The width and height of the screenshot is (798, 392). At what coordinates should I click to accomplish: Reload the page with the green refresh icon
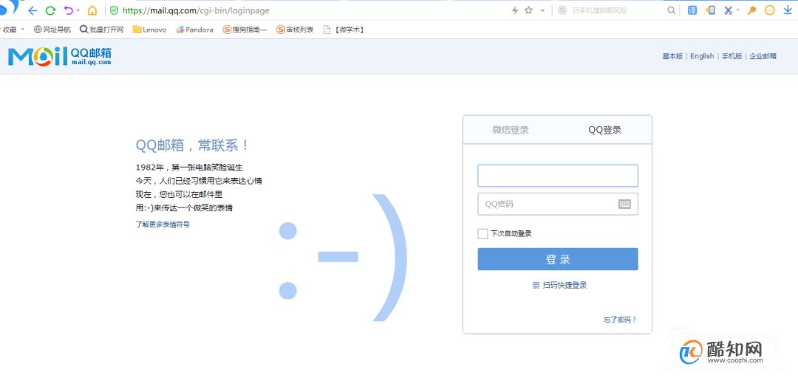click(50, 10)
